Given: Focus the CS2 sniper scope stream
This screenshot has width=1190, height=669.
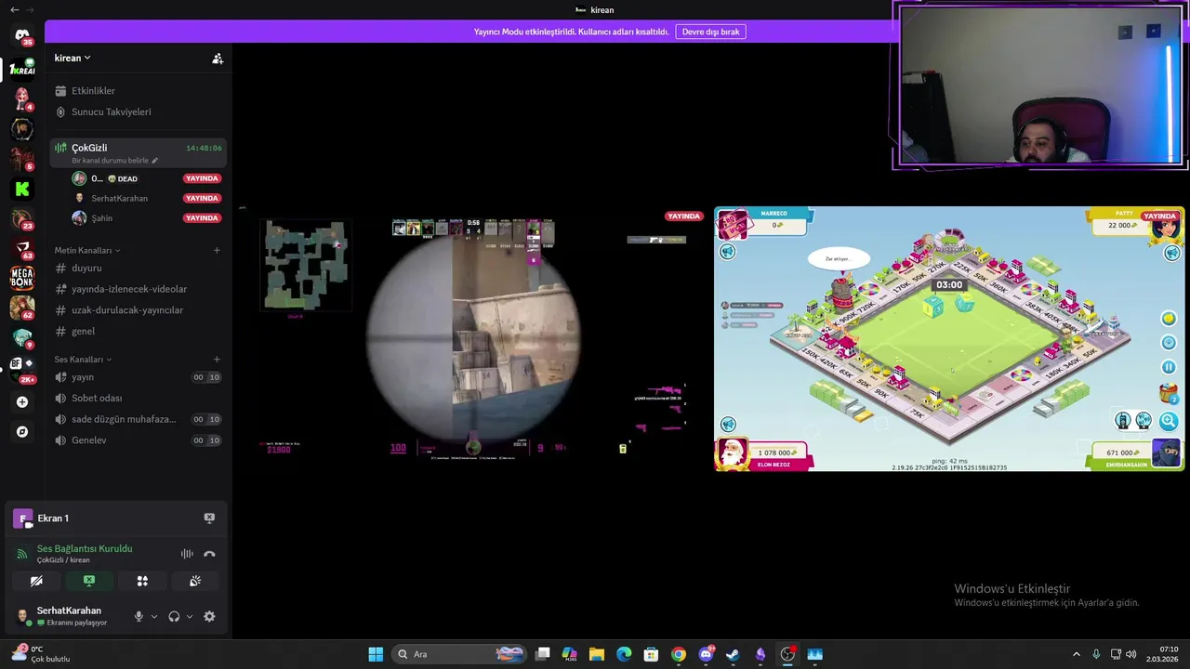Looking at the screenshot, I should [473, 339].
